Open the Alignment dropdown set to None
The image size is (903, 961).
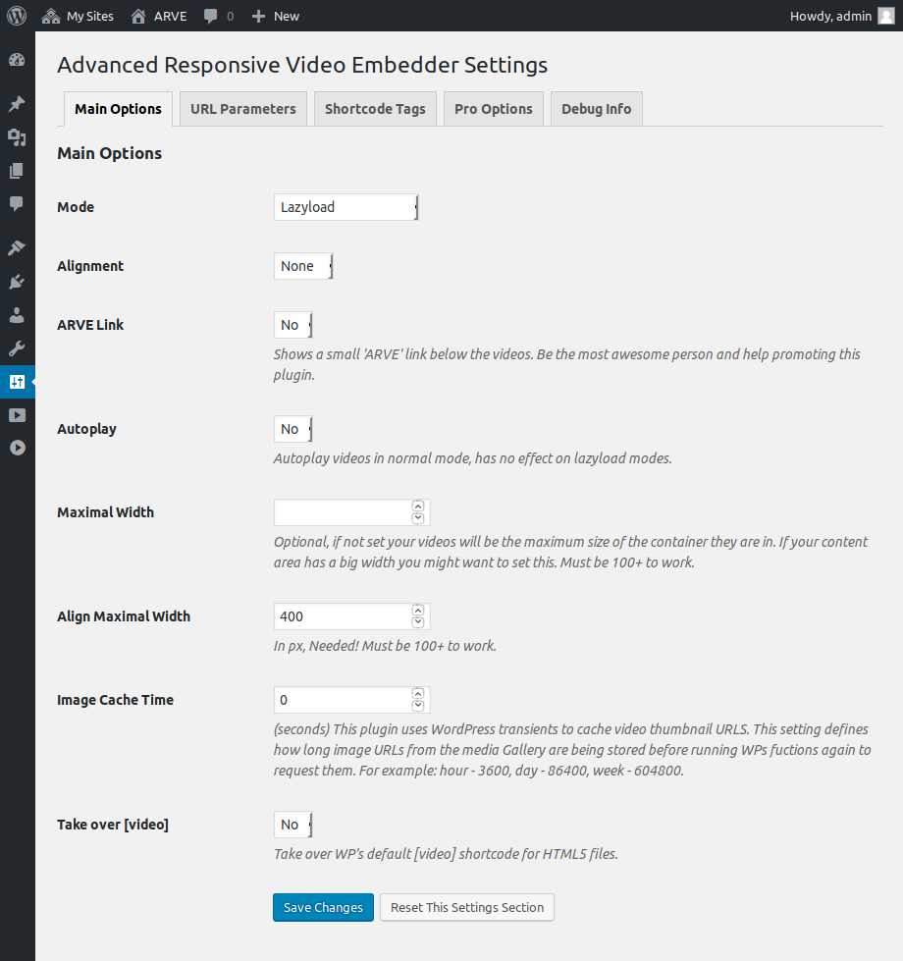[302, 266]
